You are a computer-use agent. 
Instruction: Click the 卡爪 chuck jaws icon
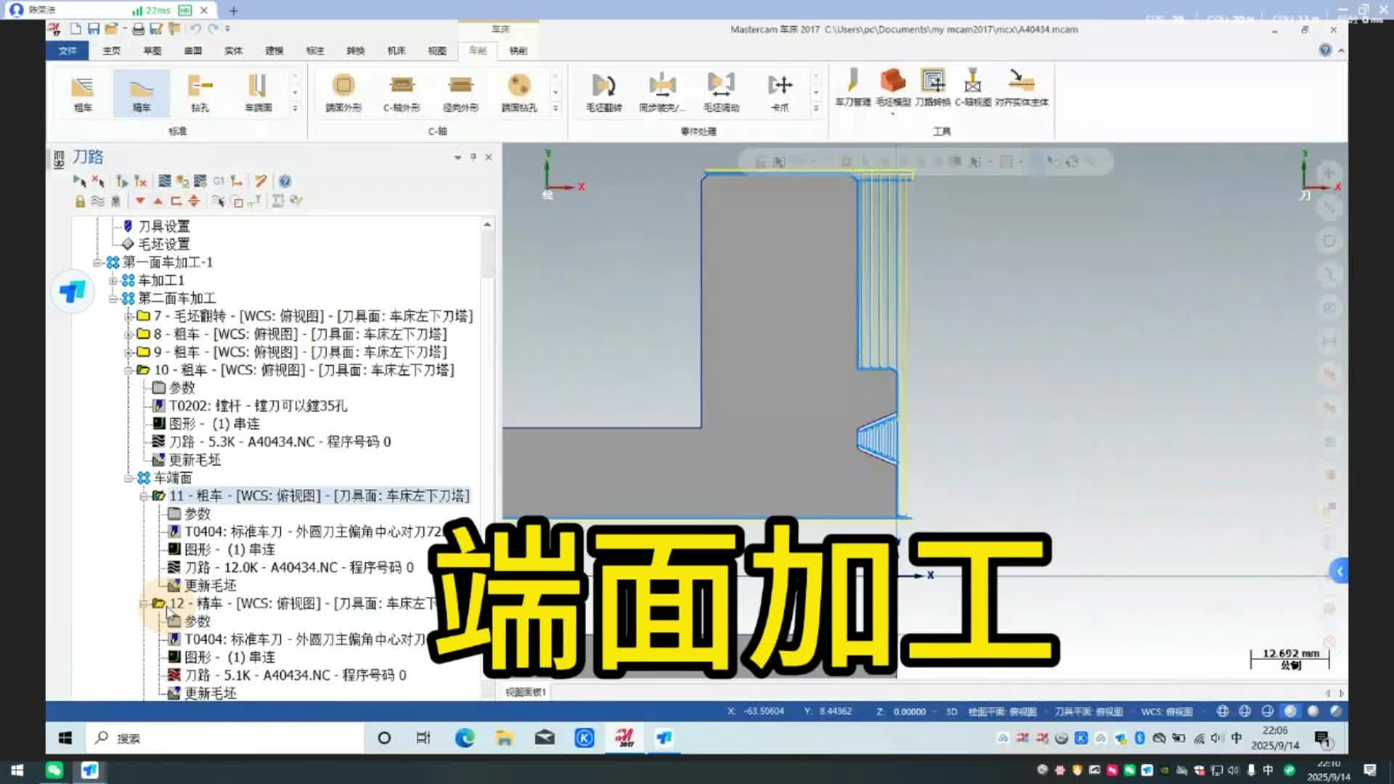click(780, 91)
